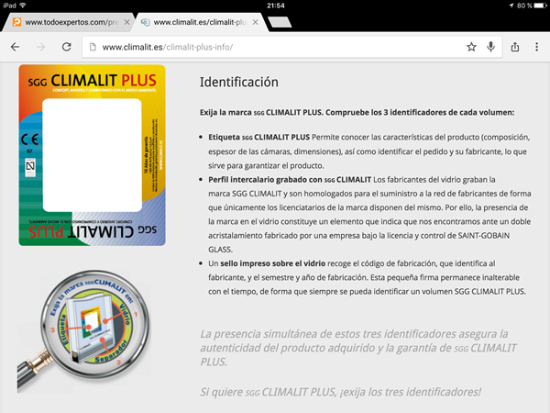The width and height of the screenshot is (550, 413).
Task: Click 'La presencia simultánea de estos tres' paragraph
Action: pos(358,348)
